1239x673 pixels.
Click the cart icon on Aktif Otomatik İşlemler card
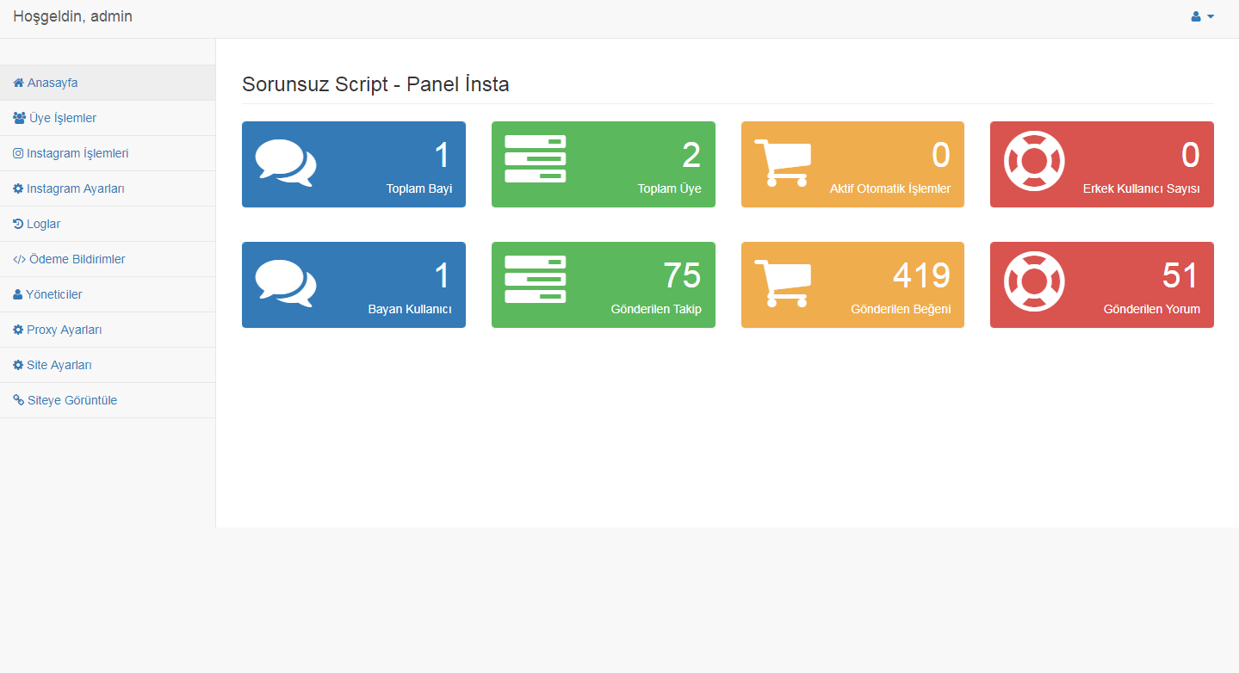[783, 163]
